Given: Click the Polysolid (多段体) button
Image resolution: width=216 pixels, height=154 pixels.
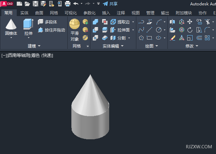Looking at the screenshot, I should (48, 22).
